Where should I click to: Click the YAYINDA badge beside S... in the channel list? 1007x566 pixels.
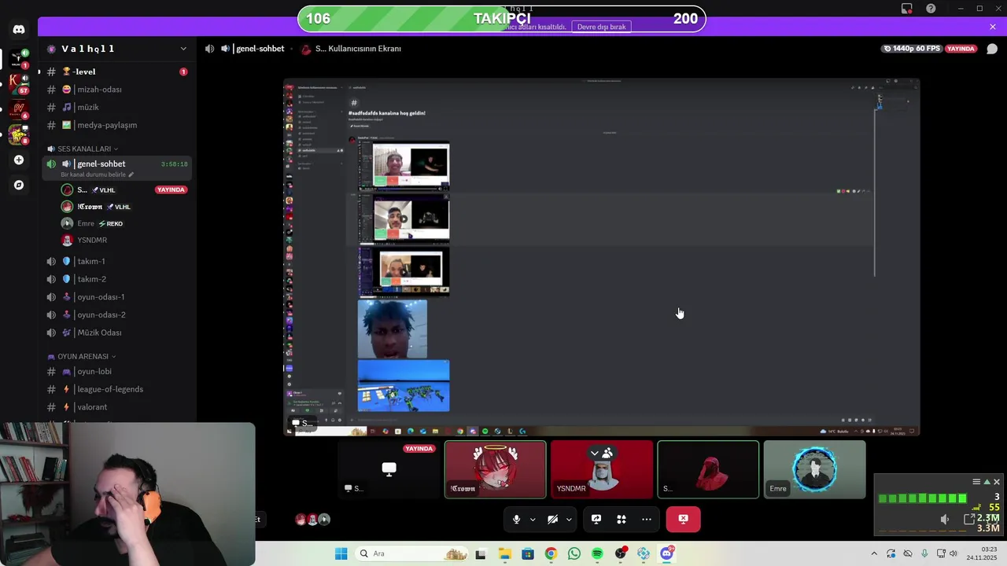click(171, 189)
